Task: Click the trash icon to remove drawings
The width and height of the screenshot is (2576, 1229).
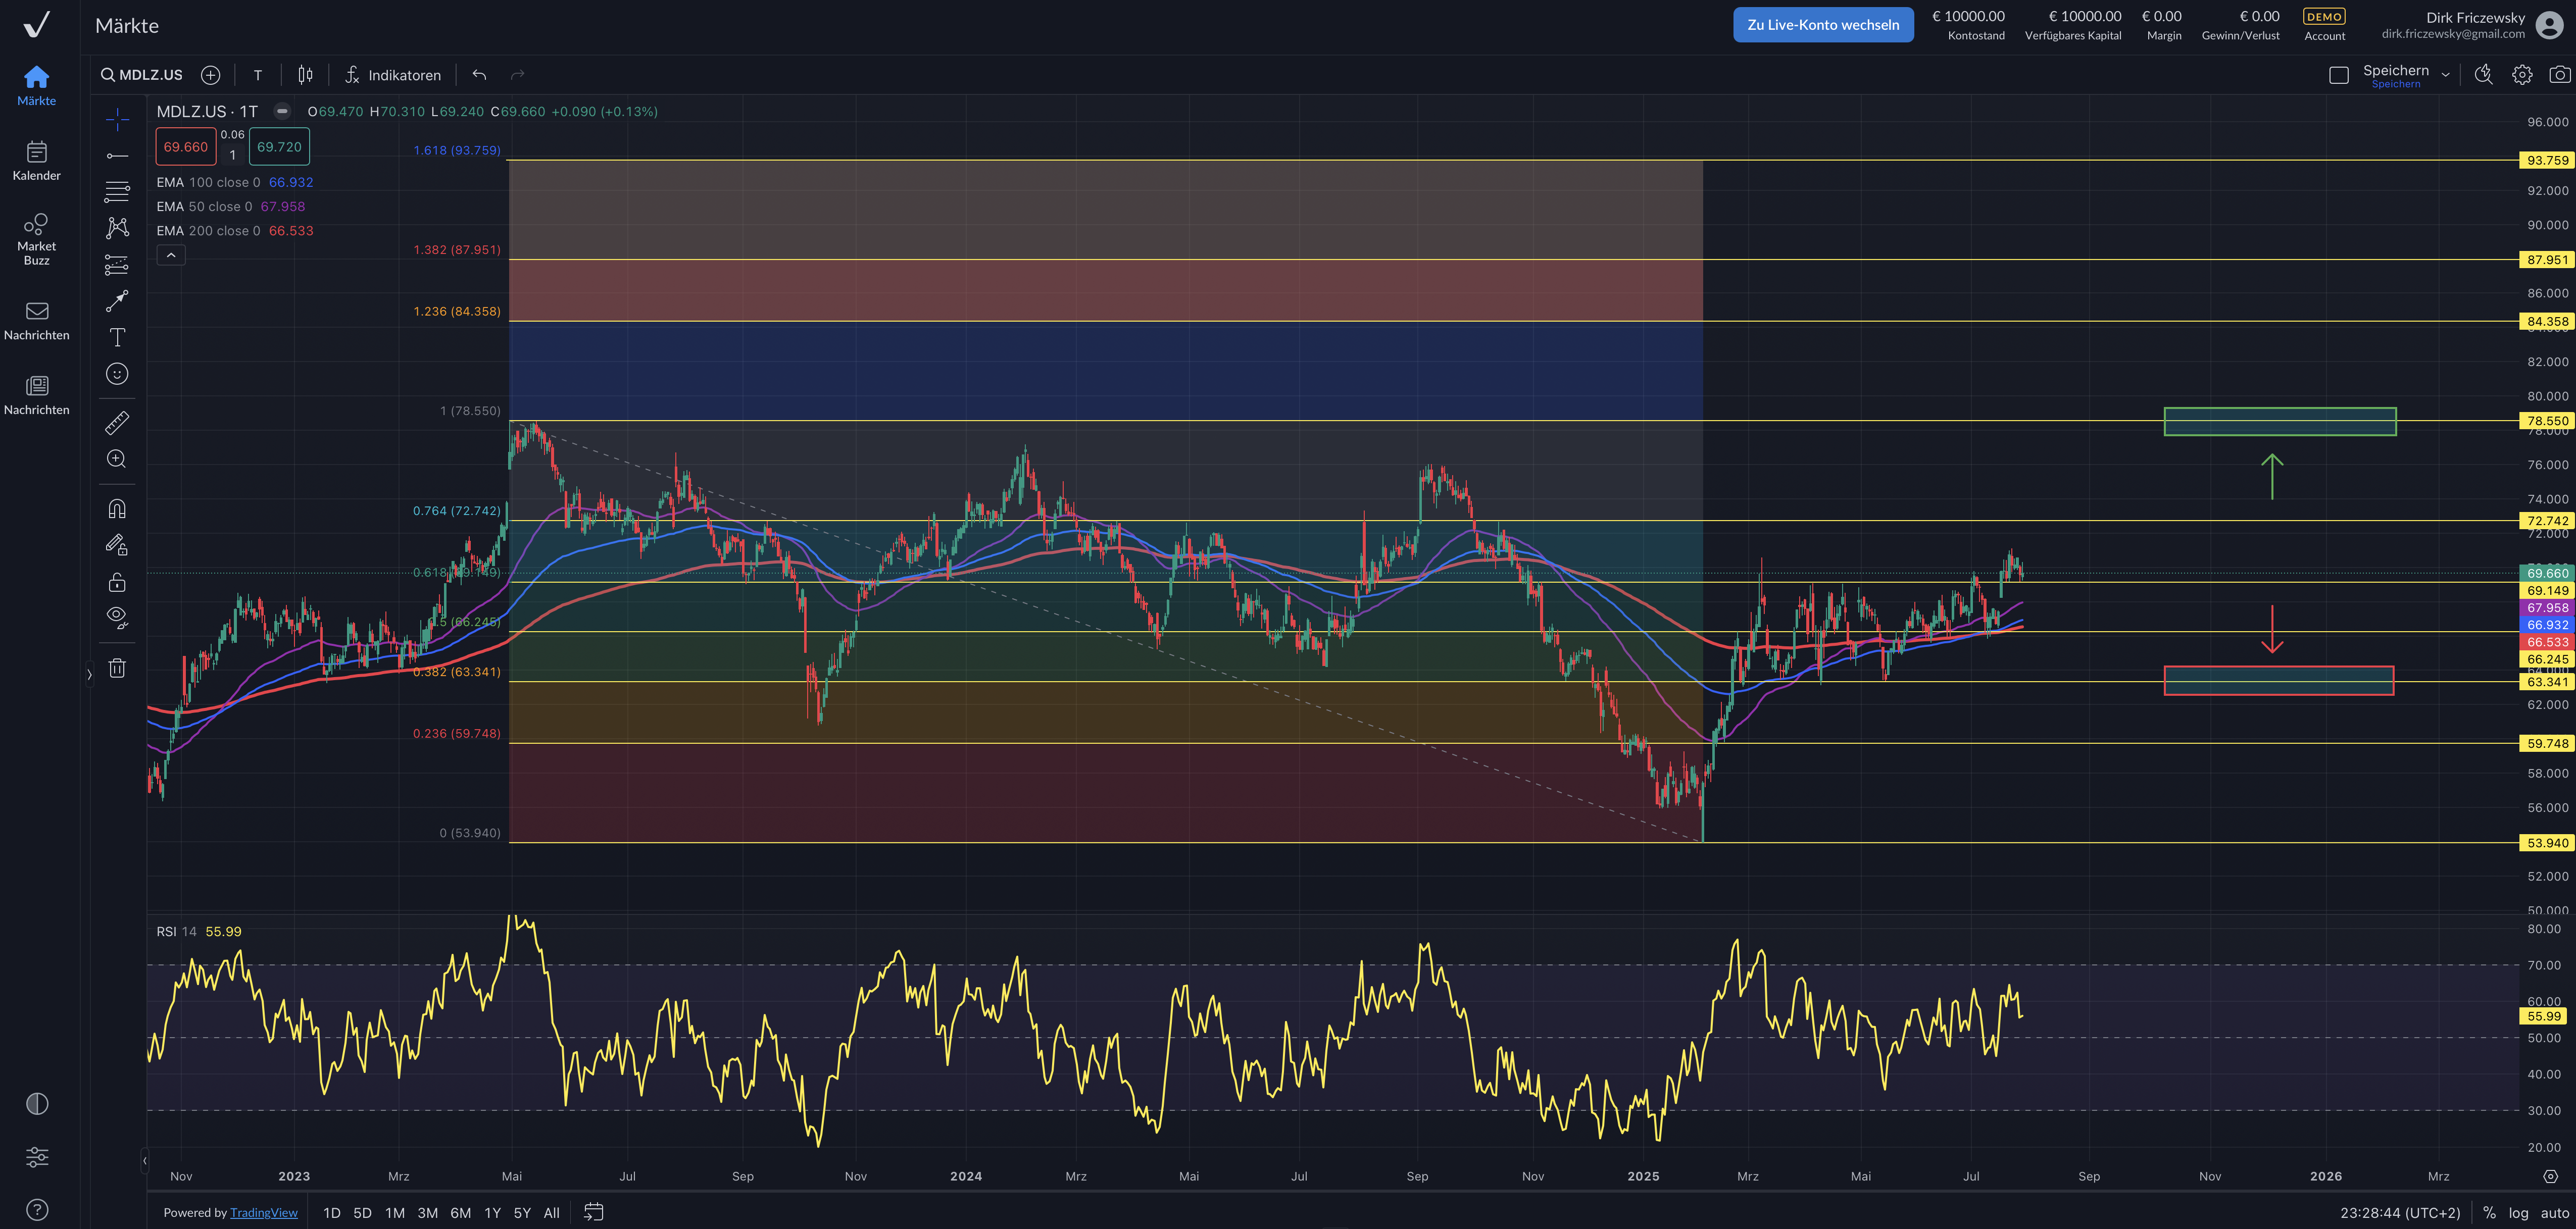Action: [x=117, y=668]
